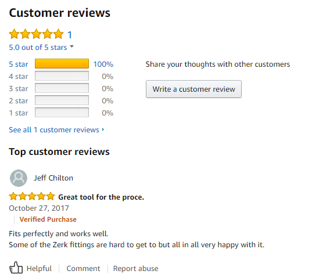Image resolution: width=312 pixels, height=278 pixels.
Task: Open See all 1 customer reviews
Action: click(54, 130)
